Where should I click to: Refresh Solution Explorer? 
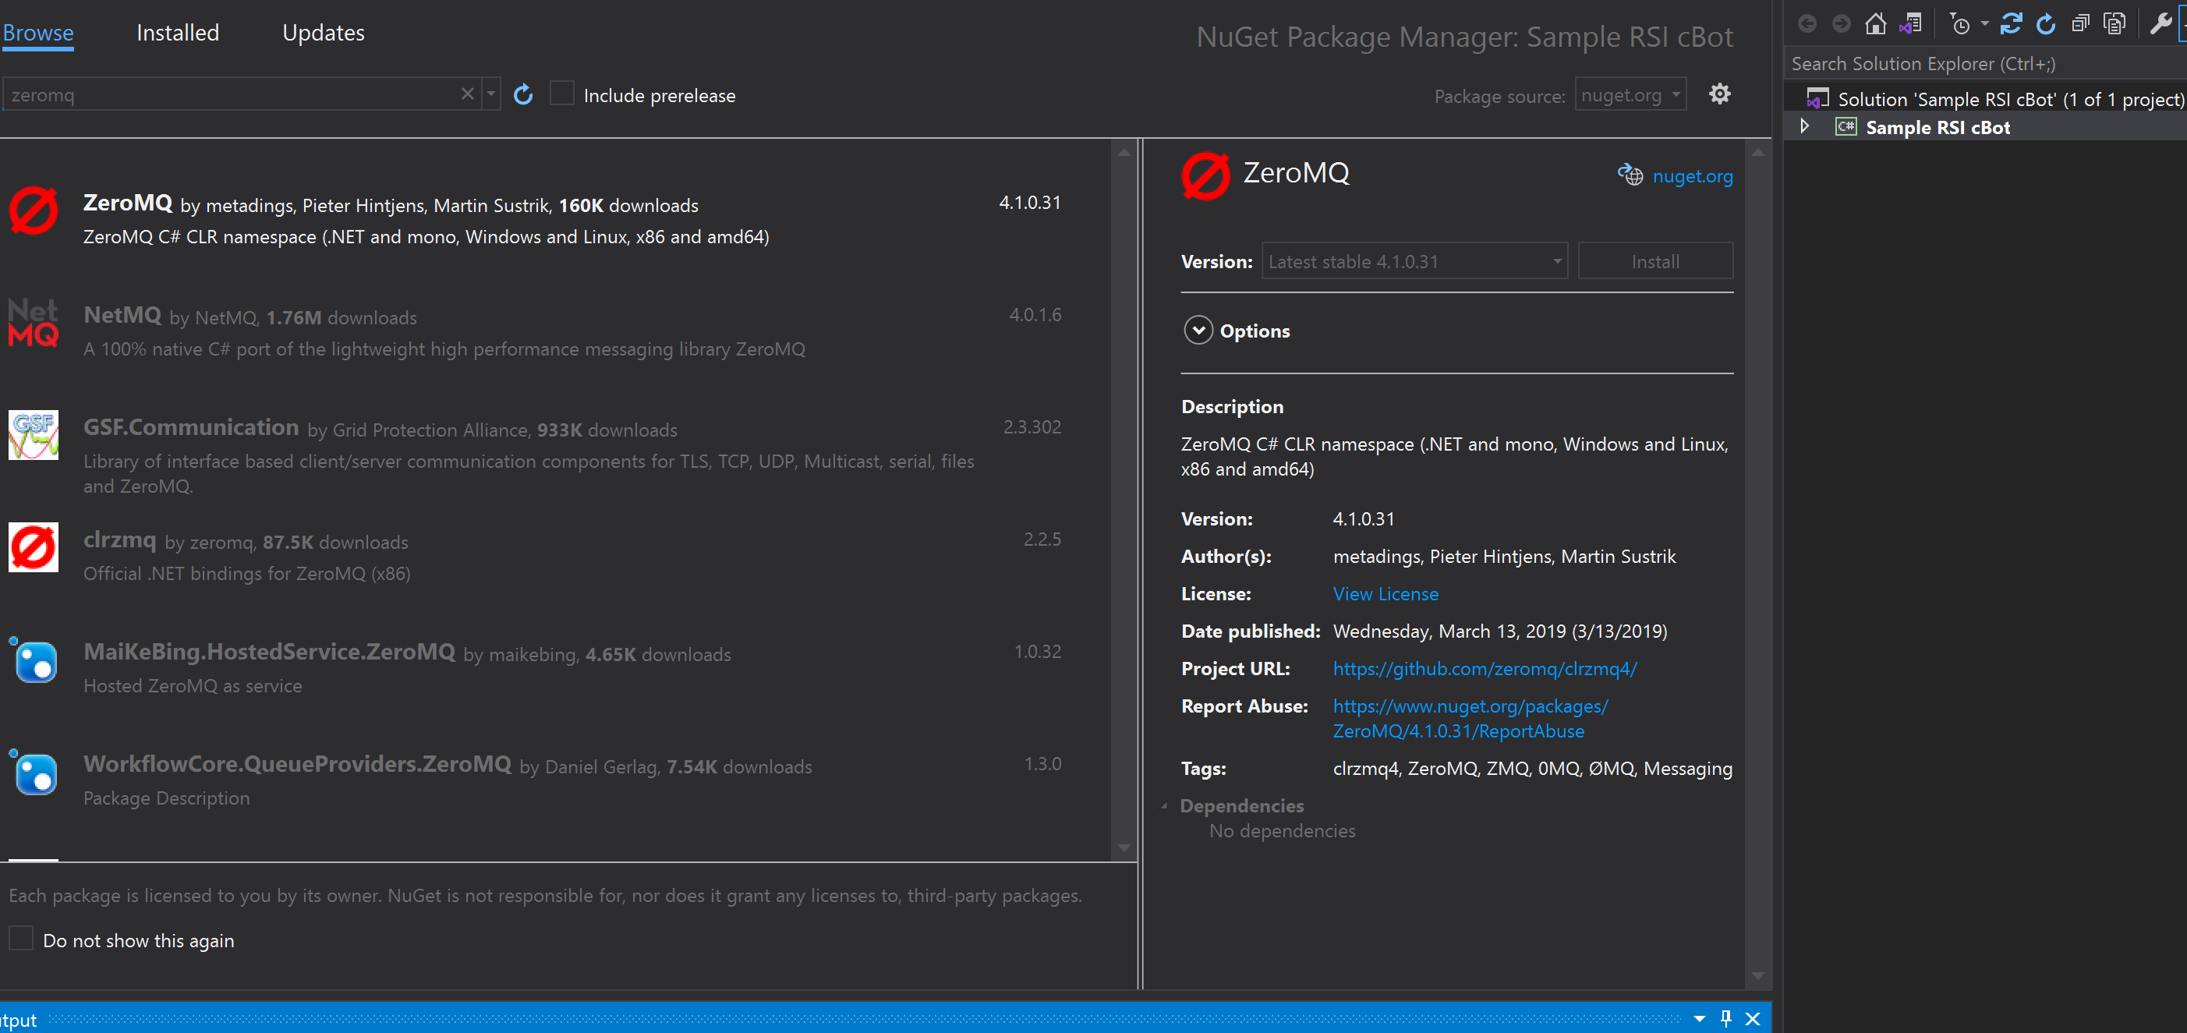click(x=2046, y=23)
